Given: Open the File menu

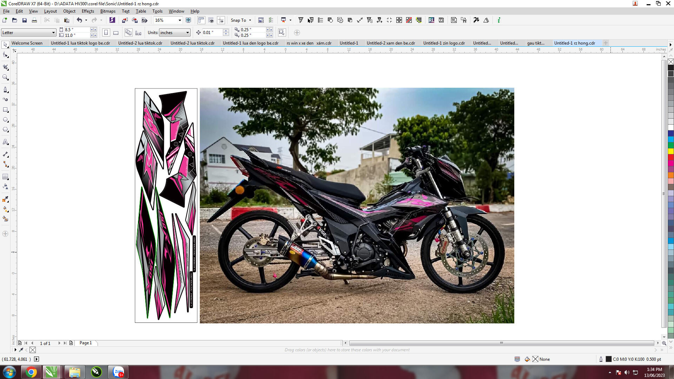Looking at the screenshot, I should point(6,11).
